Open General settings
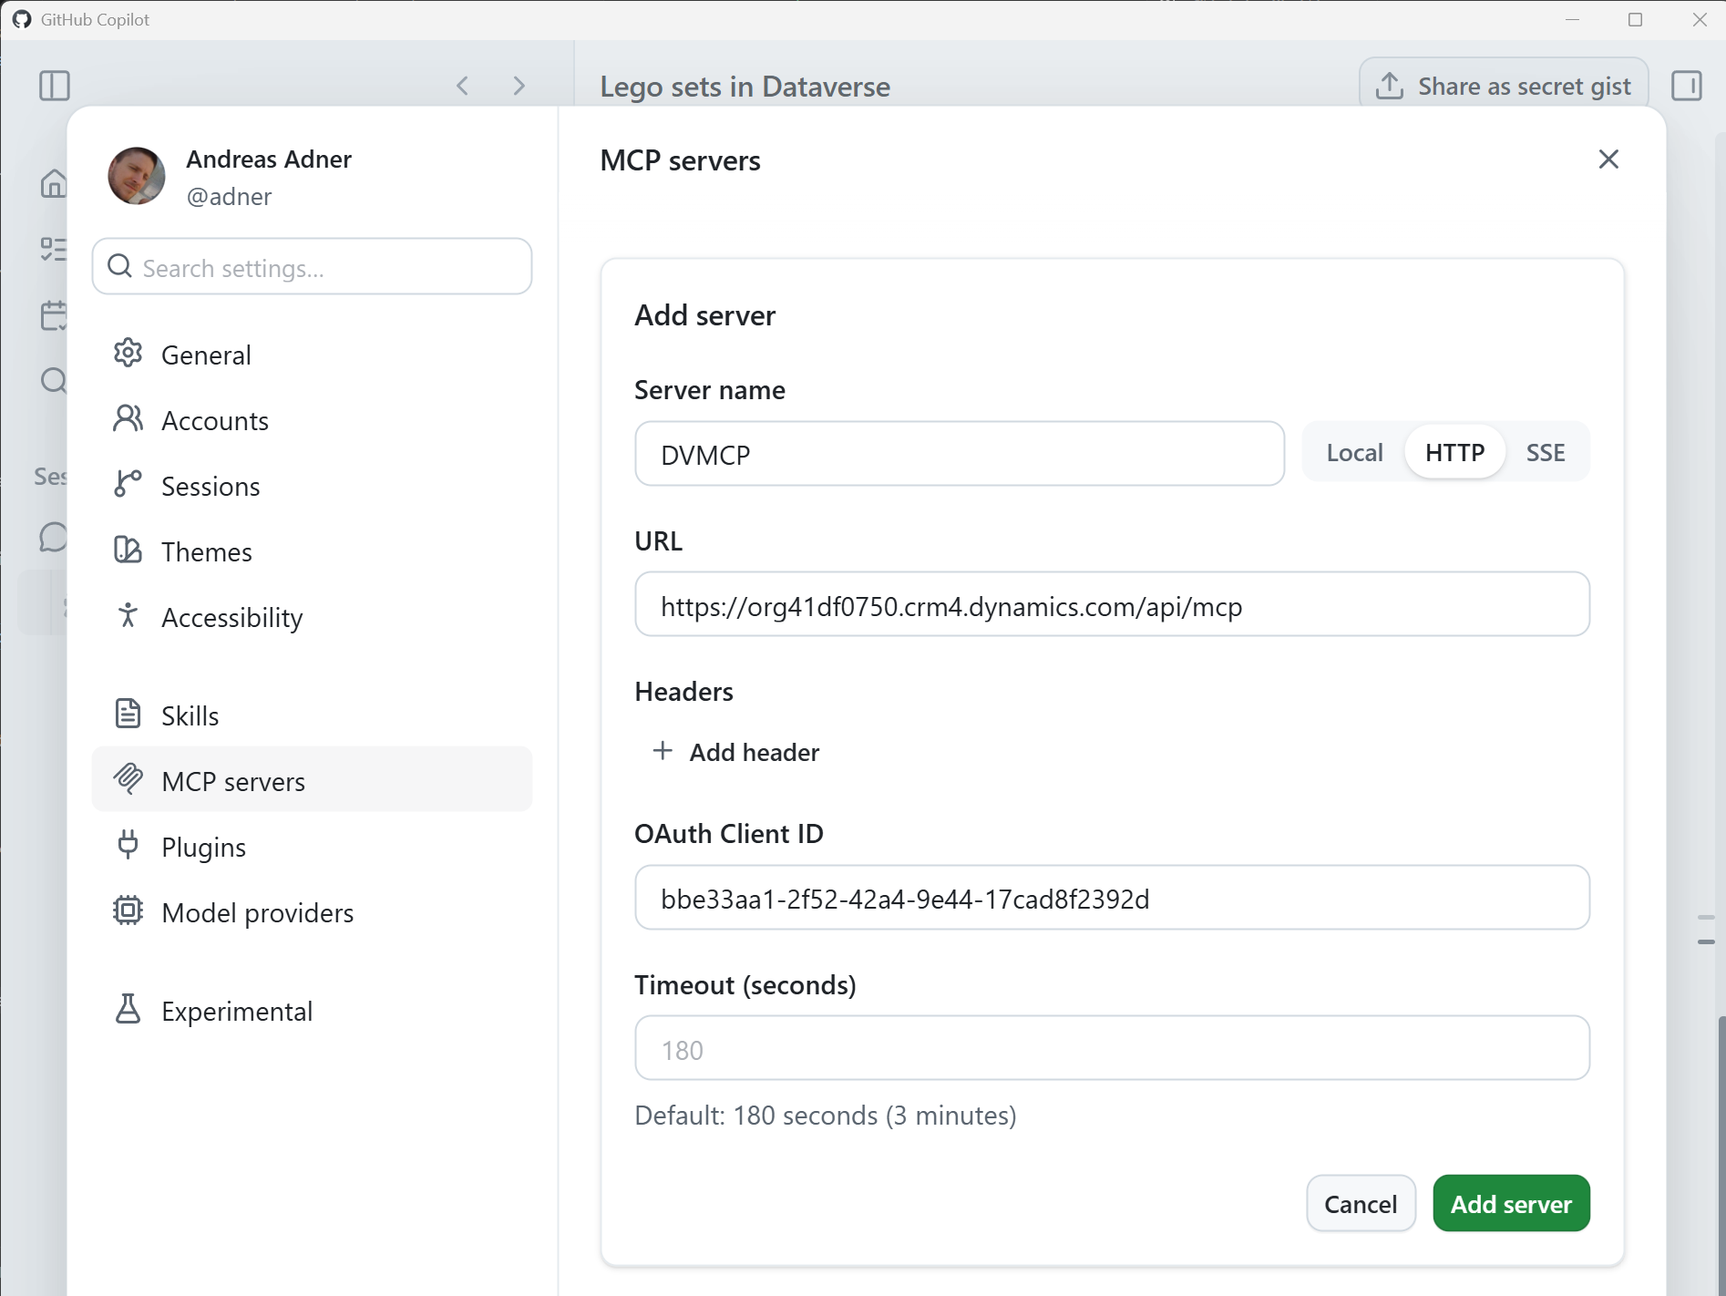 (312, 355)
